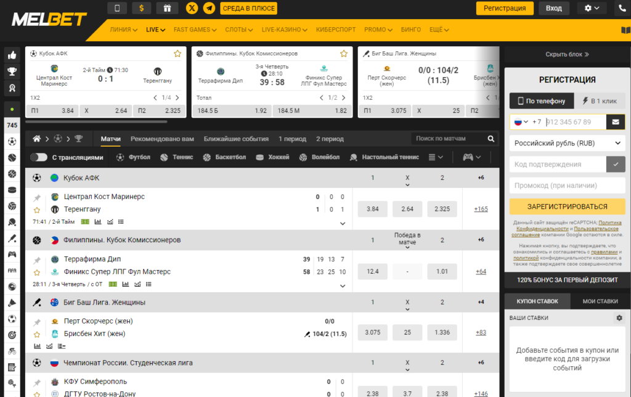
Task: Expand the FAST GAMES menu
Action: (x=195, y=30)
